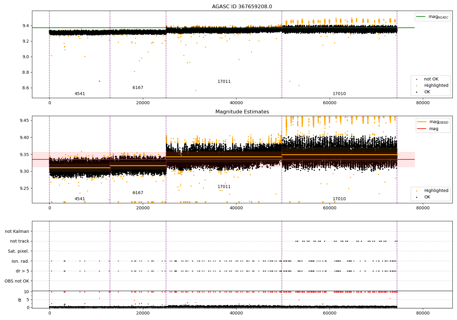The width and height of the screenshot is (457, 320).
Task: Click the green line sample in mag AGASC legend
Action: pos(421,17)
